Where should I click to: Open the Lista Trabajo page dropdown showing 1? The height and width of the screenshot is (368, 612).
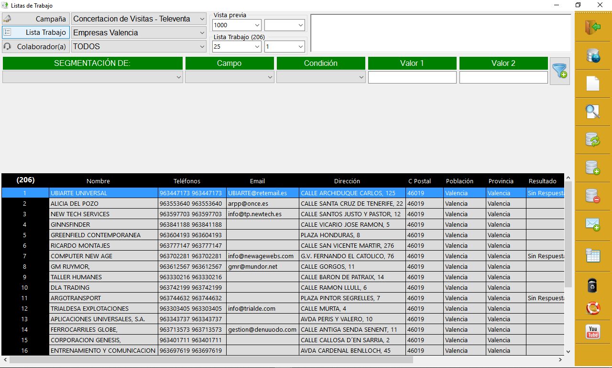(284, 46)
